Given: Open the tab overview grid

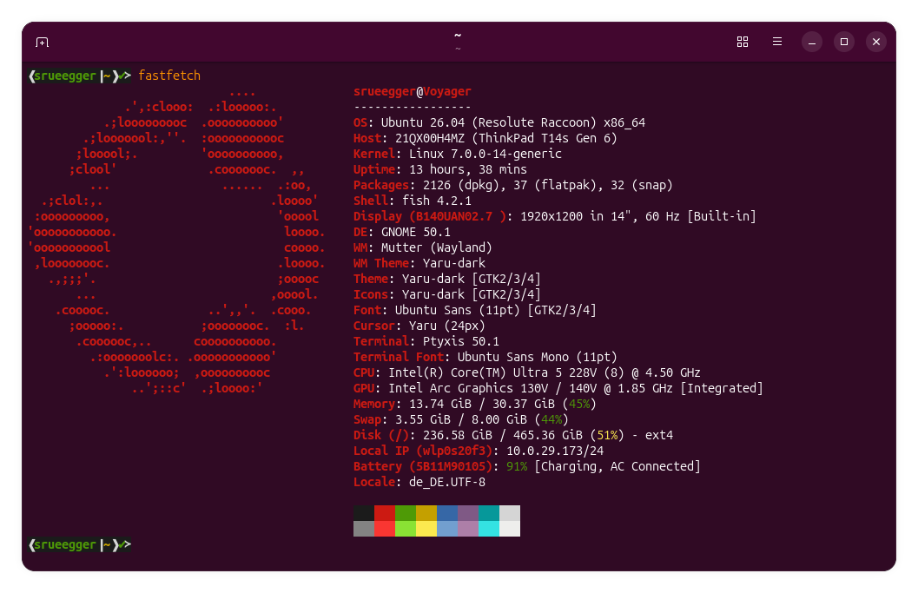Looking at the screenshot, I should pos(743,42).
